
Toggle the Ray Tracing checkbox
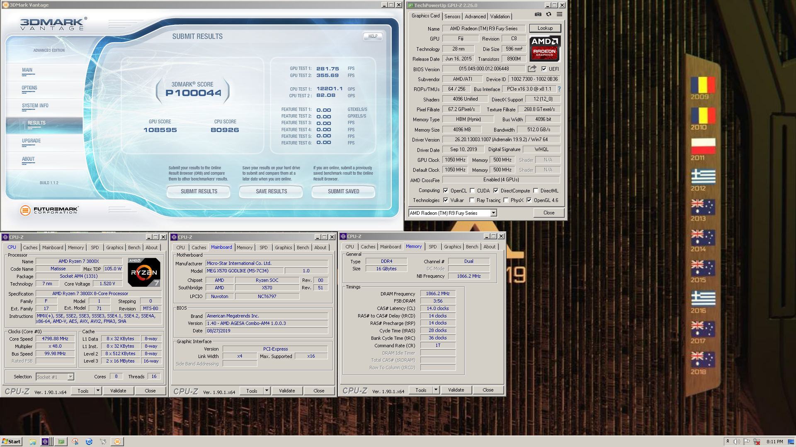pos(472,200)
